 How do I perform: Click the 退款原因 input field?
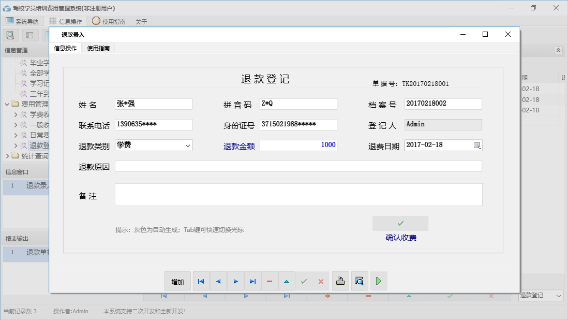pos(298,166)
